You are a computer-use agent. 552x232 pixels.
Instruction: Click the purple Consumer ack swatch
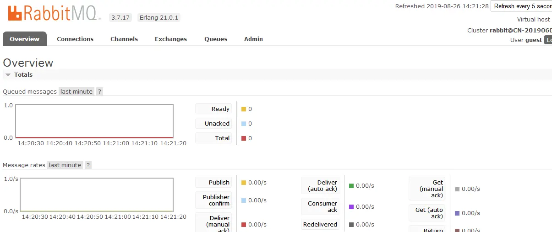(351, 207)
